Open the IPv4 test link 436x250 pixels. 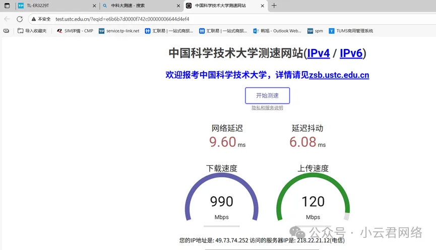pyautogui.click(x=319, y=53)
